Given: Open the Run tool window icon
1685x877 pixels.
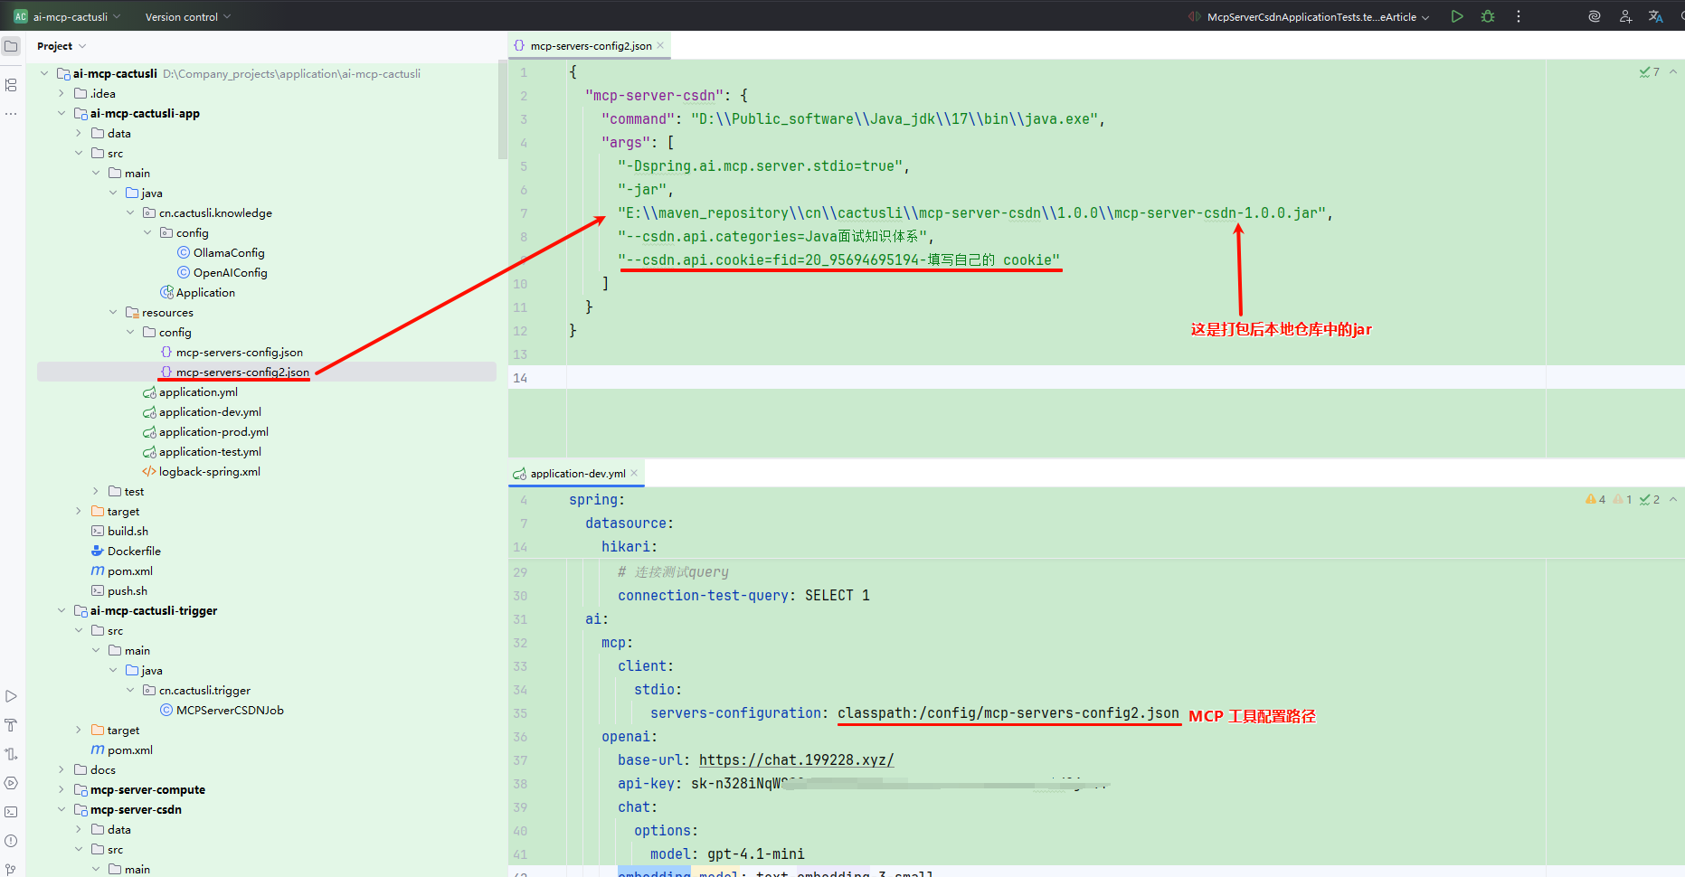Looking at the screenshot, I should click(11, 696).
